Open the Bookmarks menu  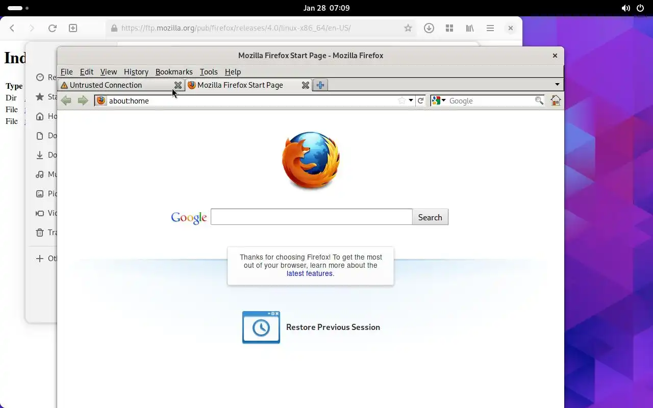click(x=174, y=72)
